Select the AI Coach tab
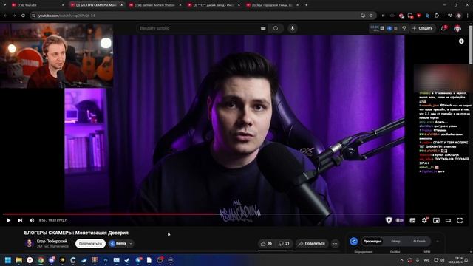This screenshot has width=473, height=266. tap(419, 242)
